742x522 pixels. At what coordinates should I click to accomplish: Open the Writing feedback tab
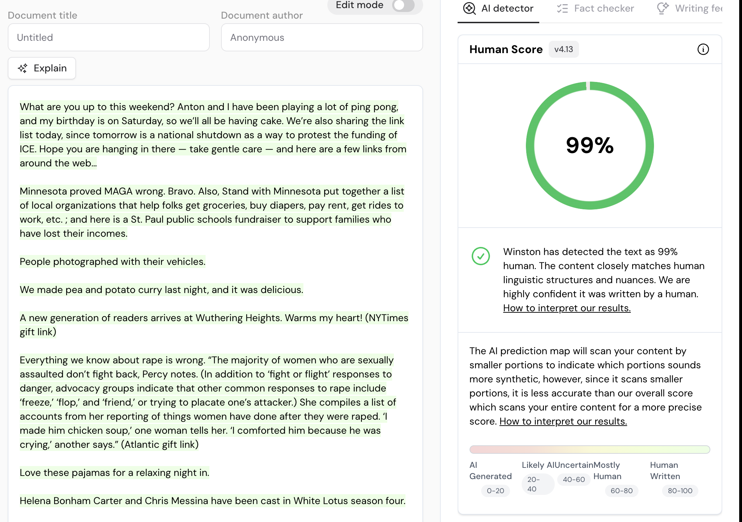coord(698,8)
